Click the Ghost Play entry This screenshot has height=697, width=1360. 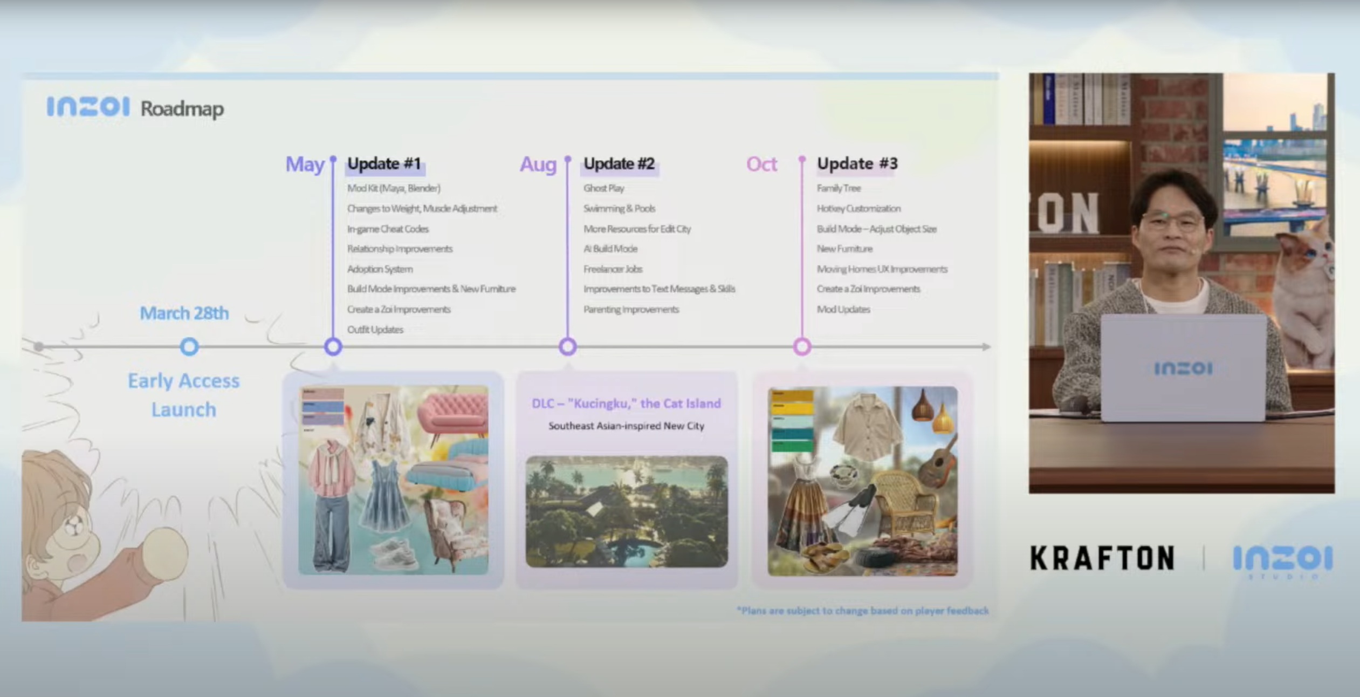point(603,188)
